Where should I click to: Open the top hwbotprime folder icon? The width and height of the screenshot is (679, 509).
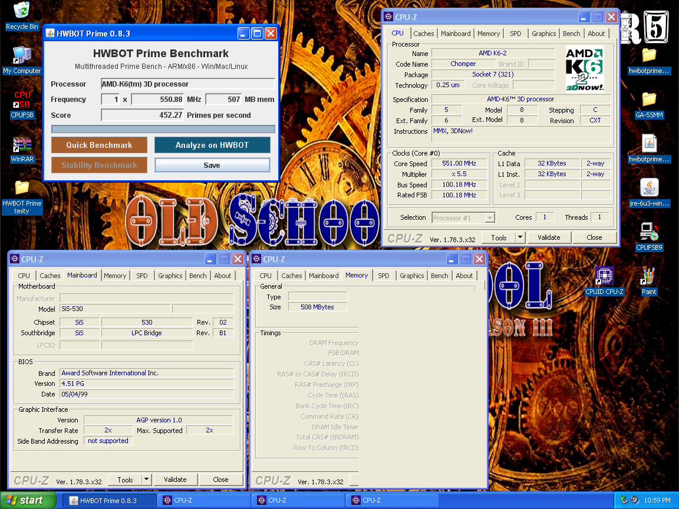click(649, 55)
